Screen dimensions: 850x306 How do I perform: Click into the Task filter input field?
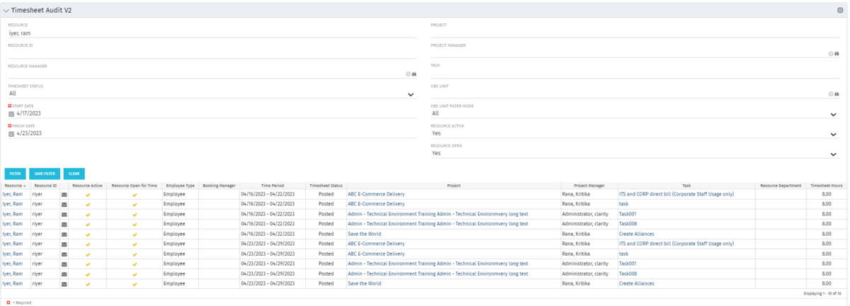point(635,73)
